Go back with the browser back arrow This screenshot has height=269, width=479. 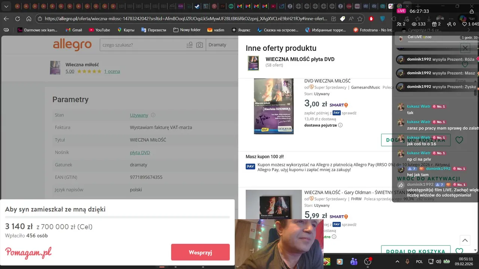[x=6, y=19]
